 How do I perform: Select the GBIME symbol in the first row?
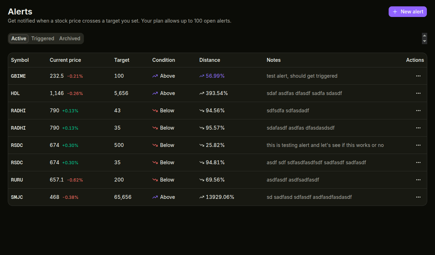point(18,76)
